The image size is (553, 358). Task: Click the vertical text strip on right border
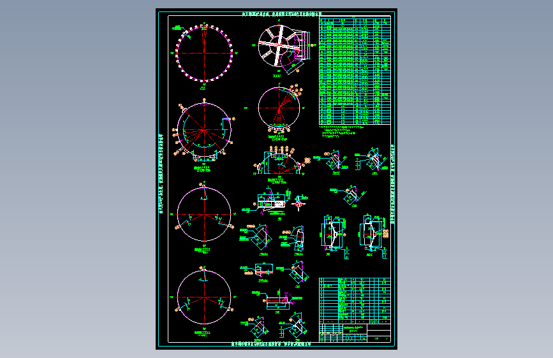coord(393,183)
